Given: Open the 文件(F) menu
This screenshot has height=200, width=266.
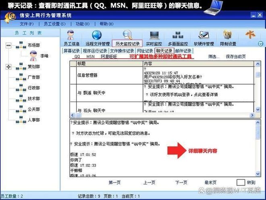Looking at the screenshot, I should [27, 24].
